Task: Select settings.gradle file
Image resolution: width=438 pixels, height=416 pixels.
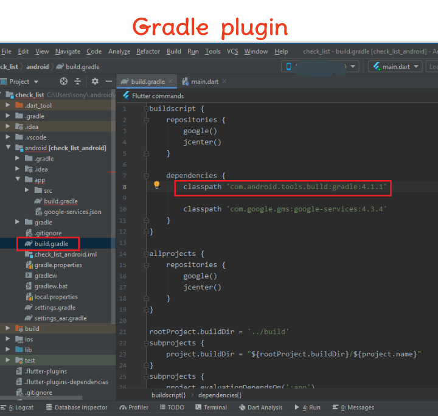Action: 55,307
